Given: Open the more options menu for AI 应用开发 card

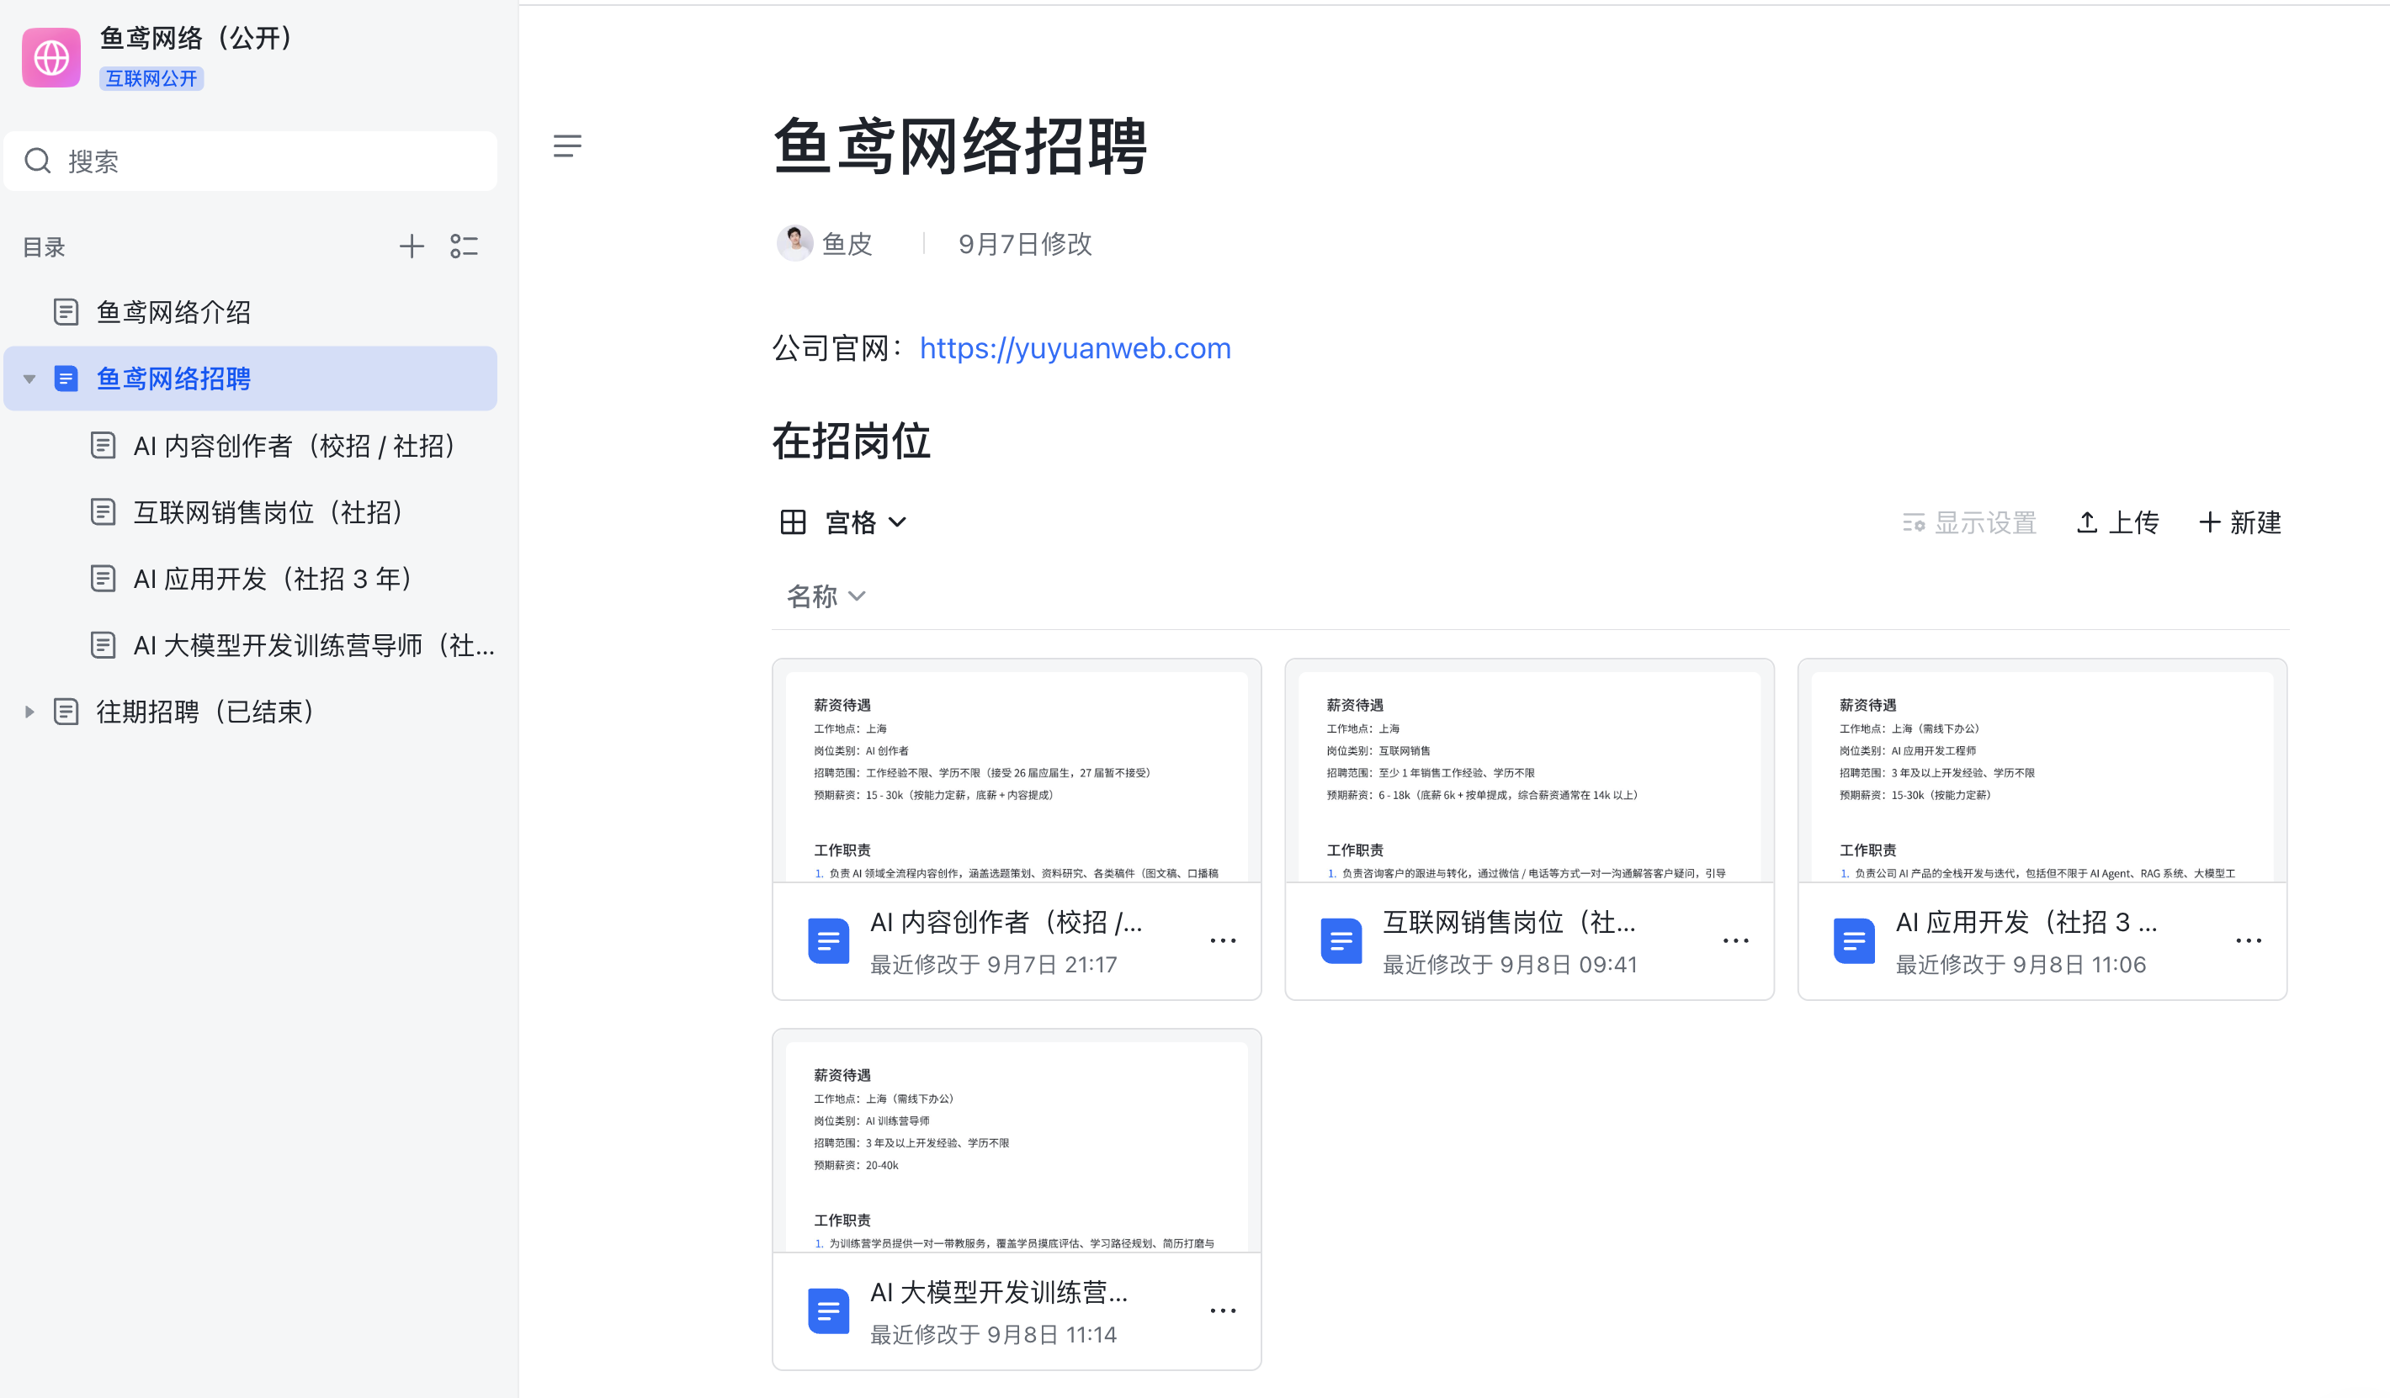Looking at the screenshot, I should coord(2249,940).
